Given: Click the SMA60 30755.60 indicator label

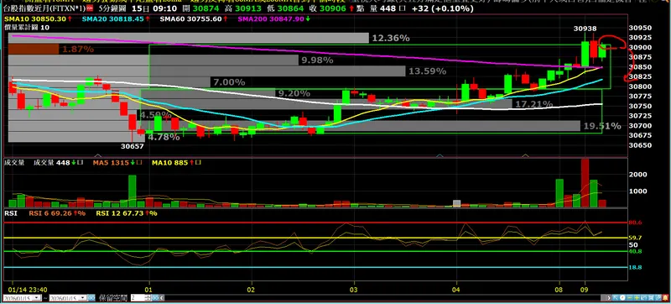Looking at the screenshot, I should 191,18.
